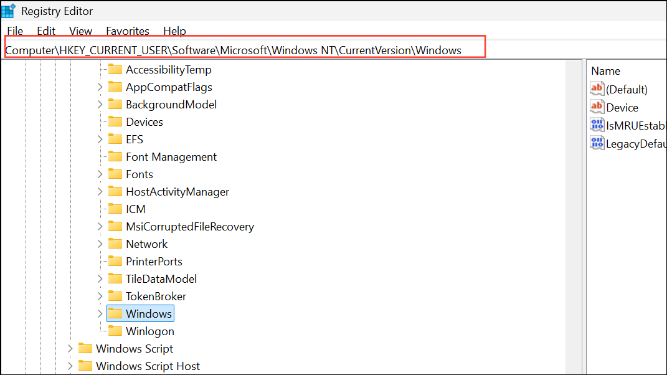Open the Edit menu

(46, 31)
